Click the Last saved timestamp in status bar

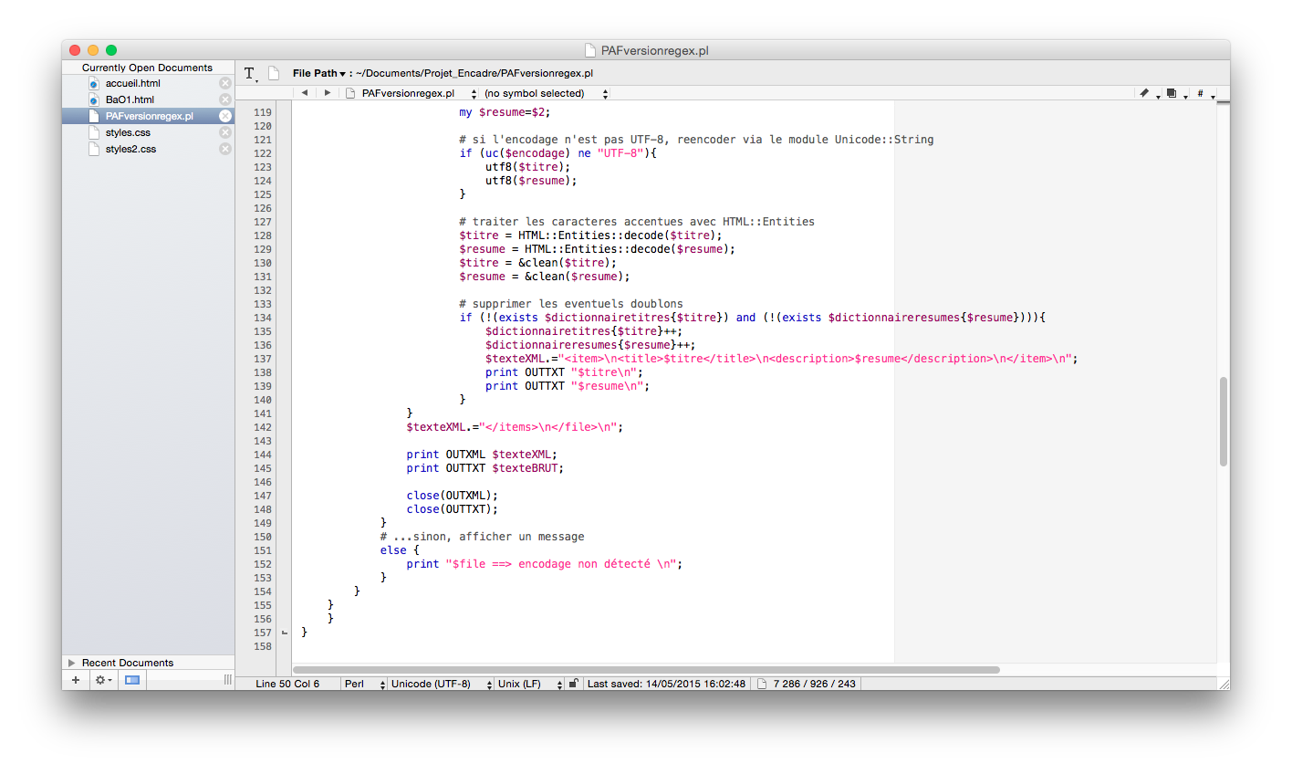click(666, 684)
